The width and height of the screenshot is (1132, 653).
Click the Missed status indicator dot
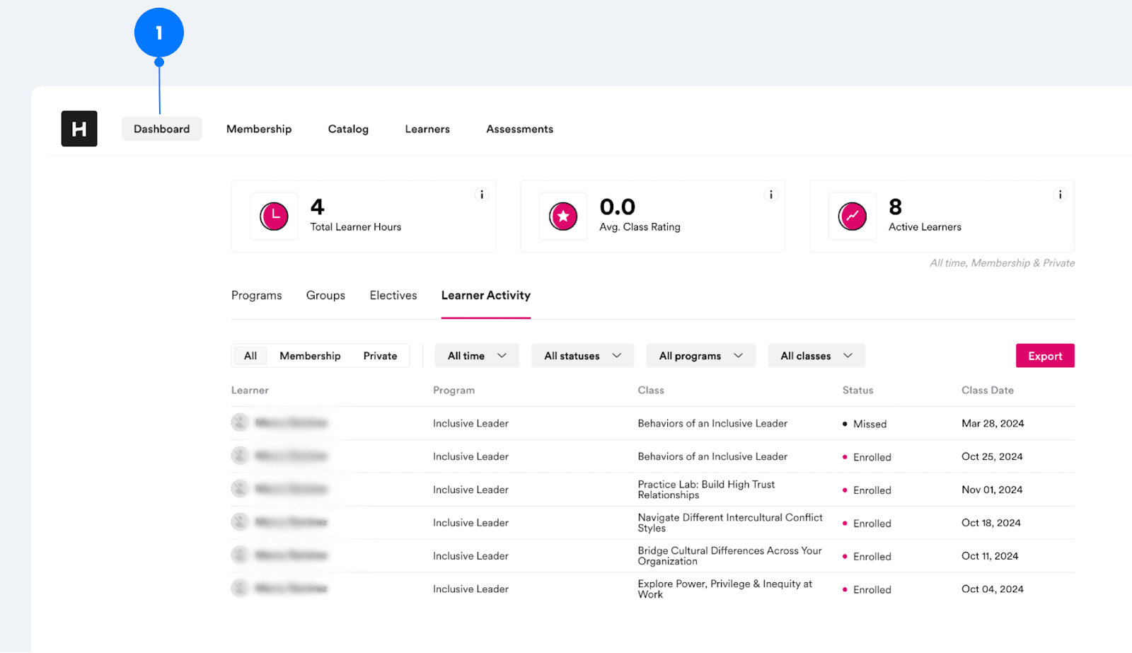[x=845, y=423]
